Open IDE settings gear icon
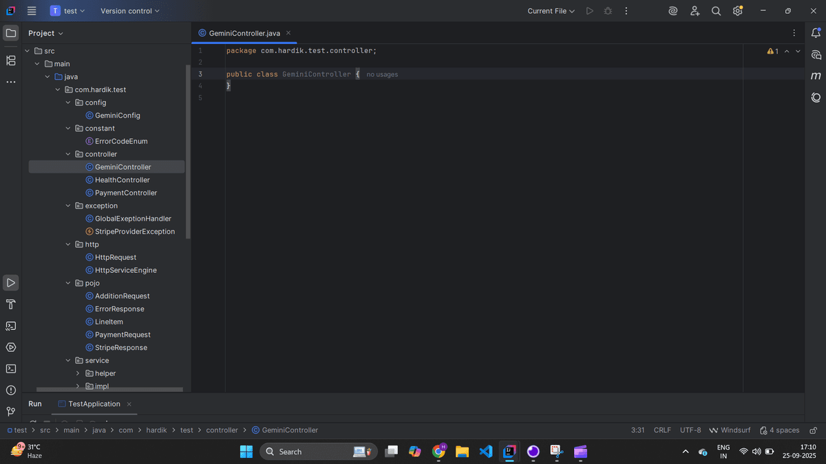The width and height of the screenshot is (826, 464). coord(737,11)
